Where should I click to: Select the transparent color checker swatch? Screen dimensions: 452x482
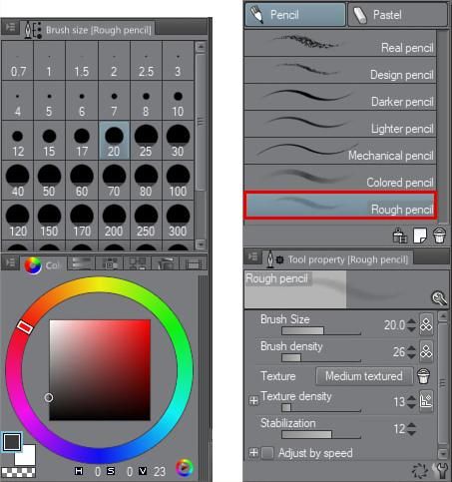pyautogui.click(x=19, y=472)
